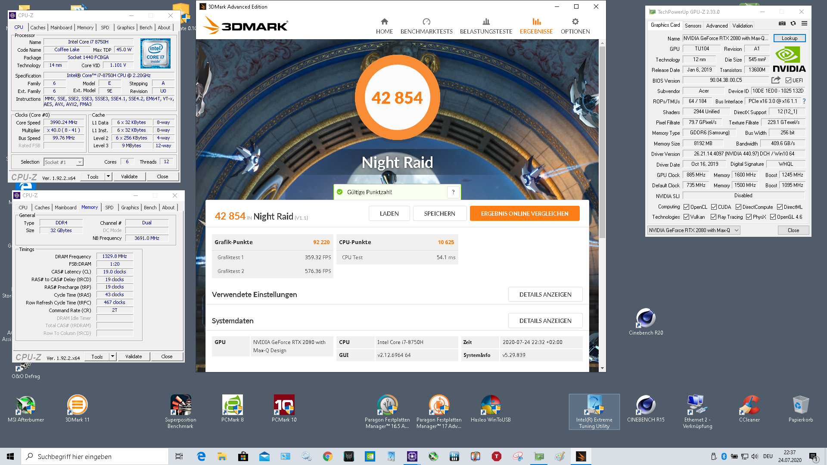The image size is (827, 465).
Task: Open the 3DMark 11 desktop shortcut
Action: 78,409
